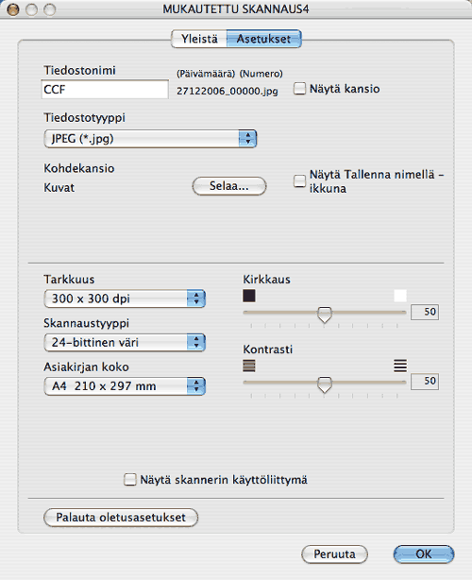
Task: Open the Tarkkuus 300 x 300 dpi dropdown
Action: click(125, 299)
